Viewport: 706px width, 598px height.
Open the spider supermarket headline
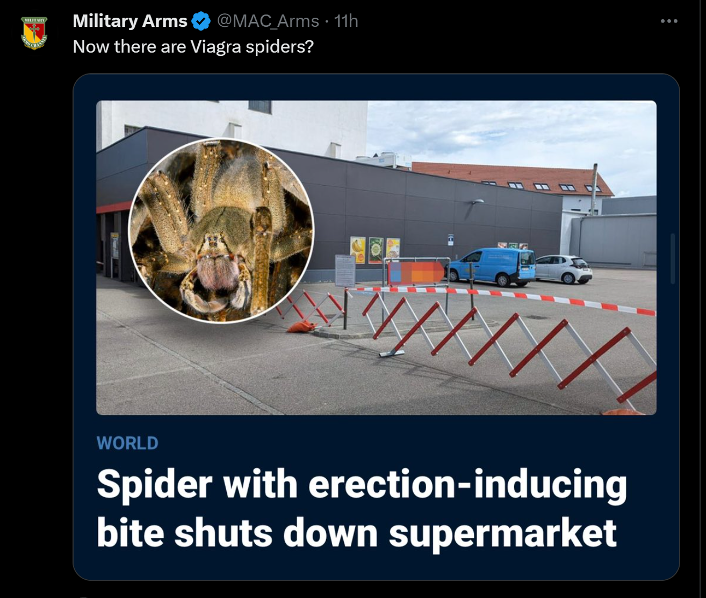point(362,508)
